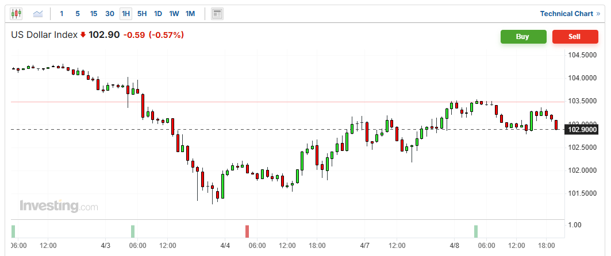Set timeframe to 30 minutes
The image size is (611, 256).
[110, 14]
